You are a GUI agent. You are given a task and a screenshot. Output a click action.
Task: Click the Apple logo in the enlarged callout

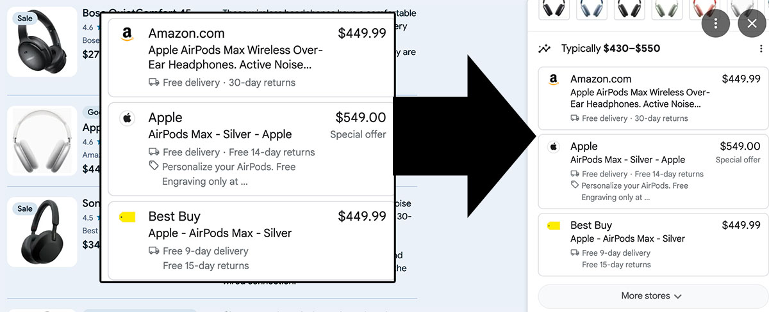[x=127, y=118]
